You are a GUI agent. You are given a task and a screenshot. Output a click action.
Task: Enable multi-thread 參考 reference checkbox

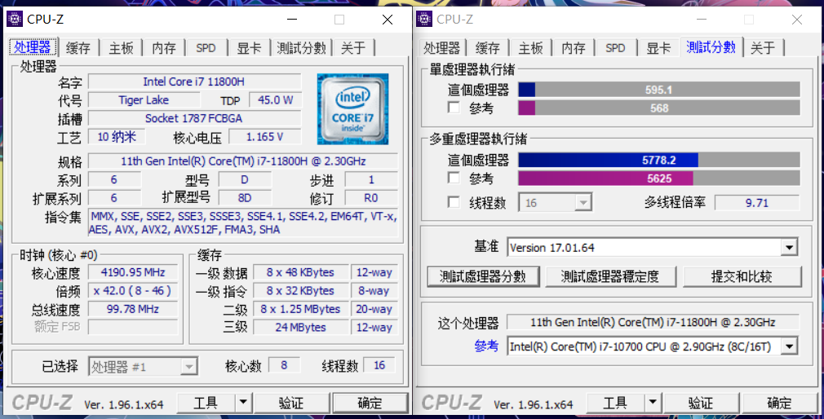pos(454,178)
